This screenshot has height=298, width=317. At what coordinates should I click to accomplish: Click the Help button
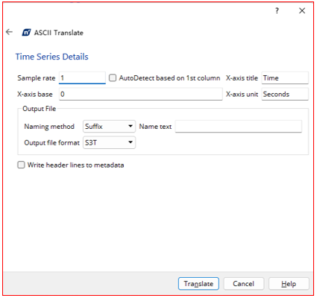point(289,284)
